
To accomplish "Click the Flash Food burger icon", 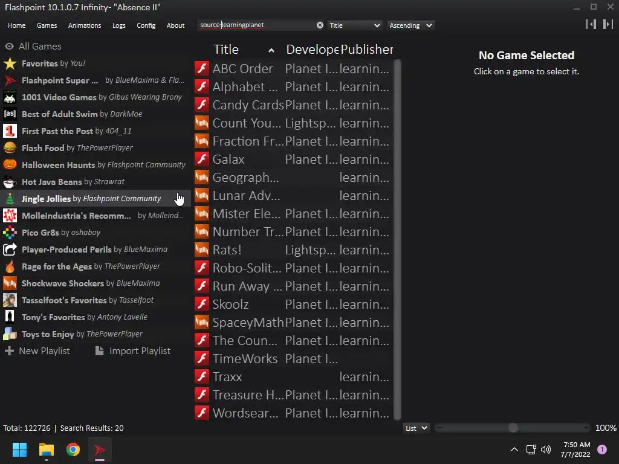I will tap(10, 148).
